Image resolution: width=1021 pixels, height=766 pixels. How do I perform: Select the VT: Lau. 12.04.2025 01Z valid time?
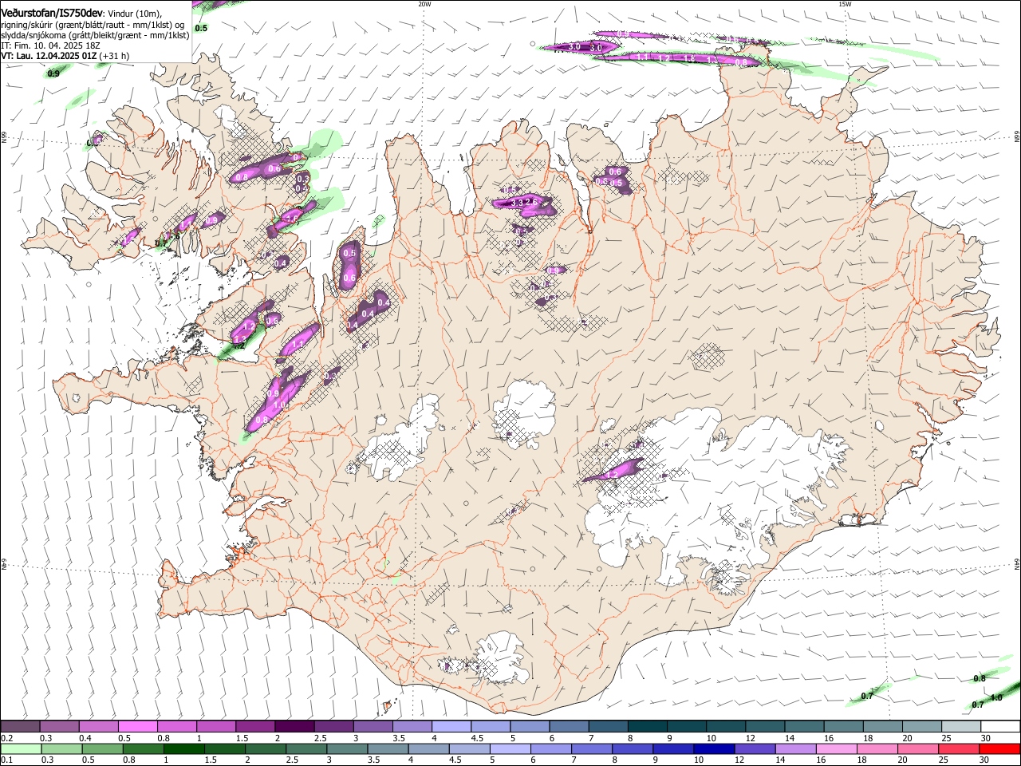[49, 56]
